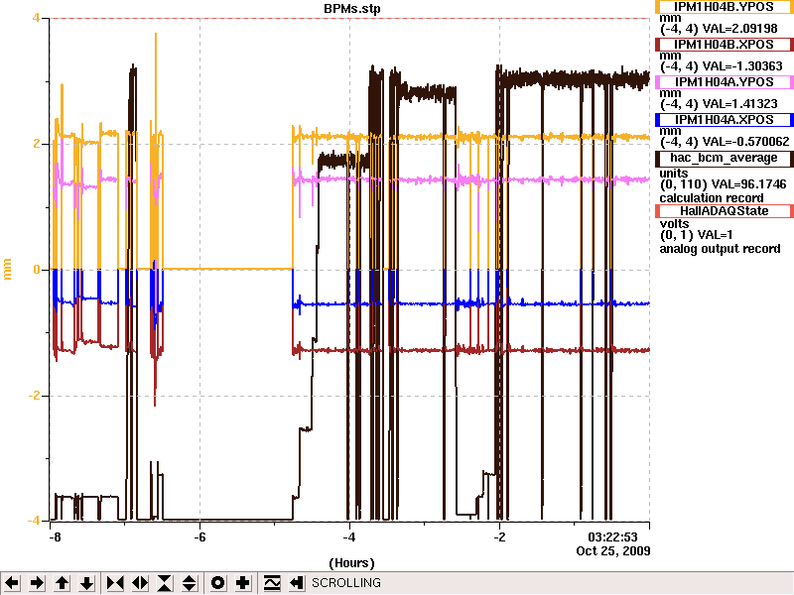This screenshot has height=595, width=794.
Task: Click the 'units' label under hac_bcm_average
Action: pos(674,173)
